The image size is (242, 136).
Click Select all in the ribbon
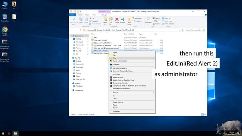point(166,18)
